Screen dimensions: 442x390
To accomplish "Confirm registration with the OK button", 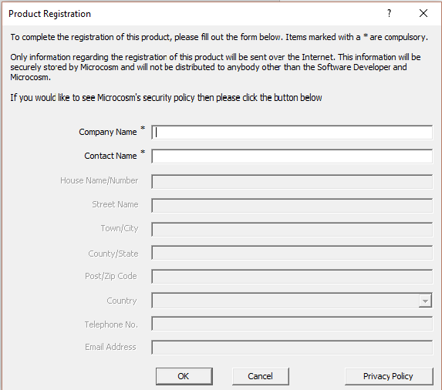I will pos(184,376).
